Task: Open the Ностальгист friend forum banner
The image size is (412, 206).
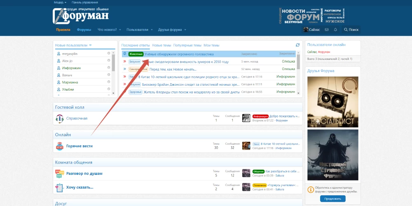Action: tap(332, 102)
